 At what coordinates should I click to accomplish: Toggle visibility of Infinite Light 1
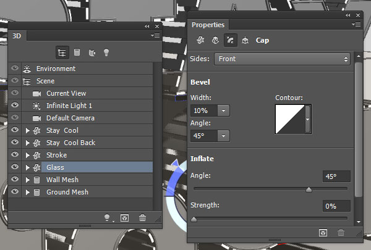(15, 105)
